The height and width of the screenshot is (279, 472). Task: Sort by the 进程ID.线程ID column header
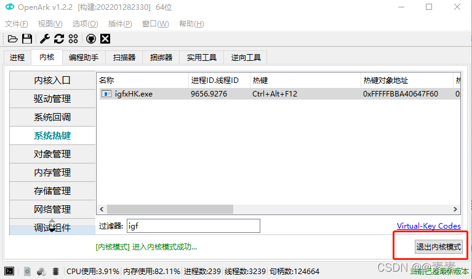click(x=220, y=81)
